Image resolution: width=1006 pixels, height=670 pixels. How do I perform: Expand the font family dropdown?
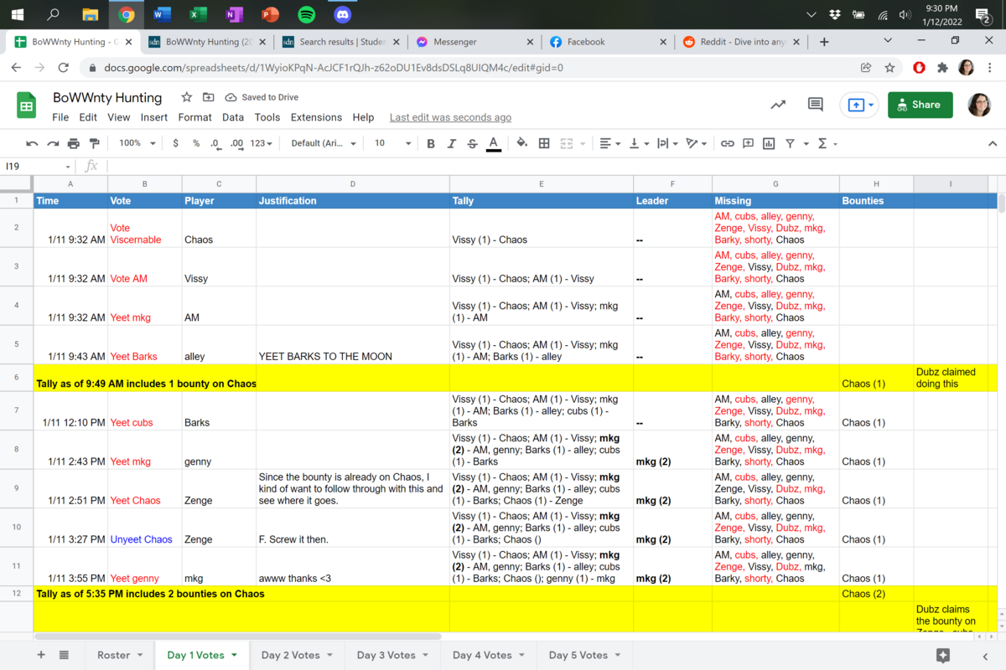pyautogui.click(x=324, y=143)
